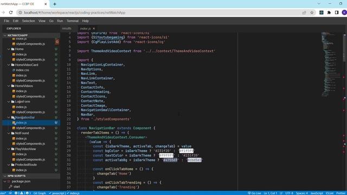This screenshot has height=195, width=347.
Task: Click the editor vertical scrollbar
Action: (x=345, y=48)
